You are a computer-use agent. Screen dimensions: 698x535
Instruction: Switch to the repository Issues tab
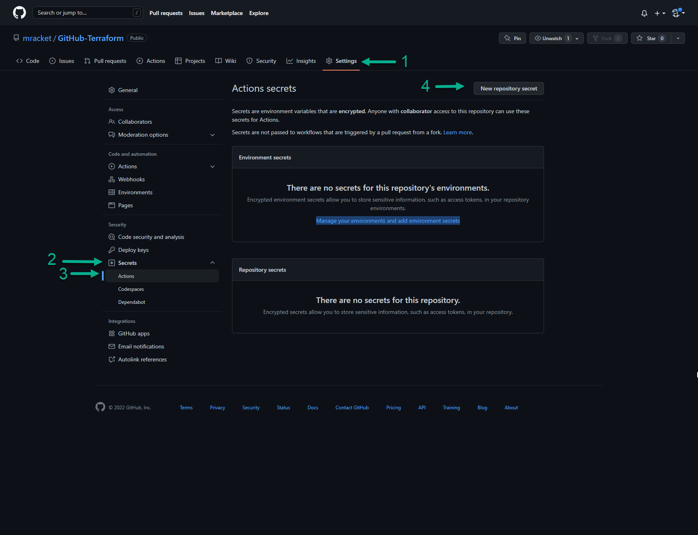point(62,61)
